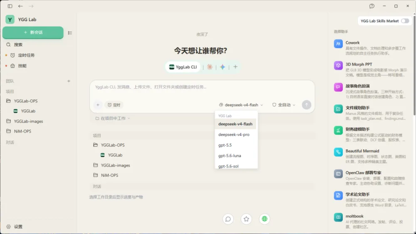Open the help feedback icon in title bar

tap(371, 6)
